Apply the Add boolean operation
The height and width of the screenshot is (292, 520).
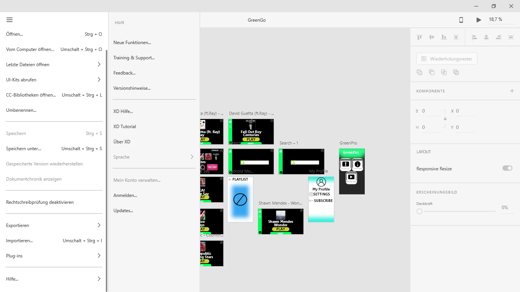click(420, 72)
